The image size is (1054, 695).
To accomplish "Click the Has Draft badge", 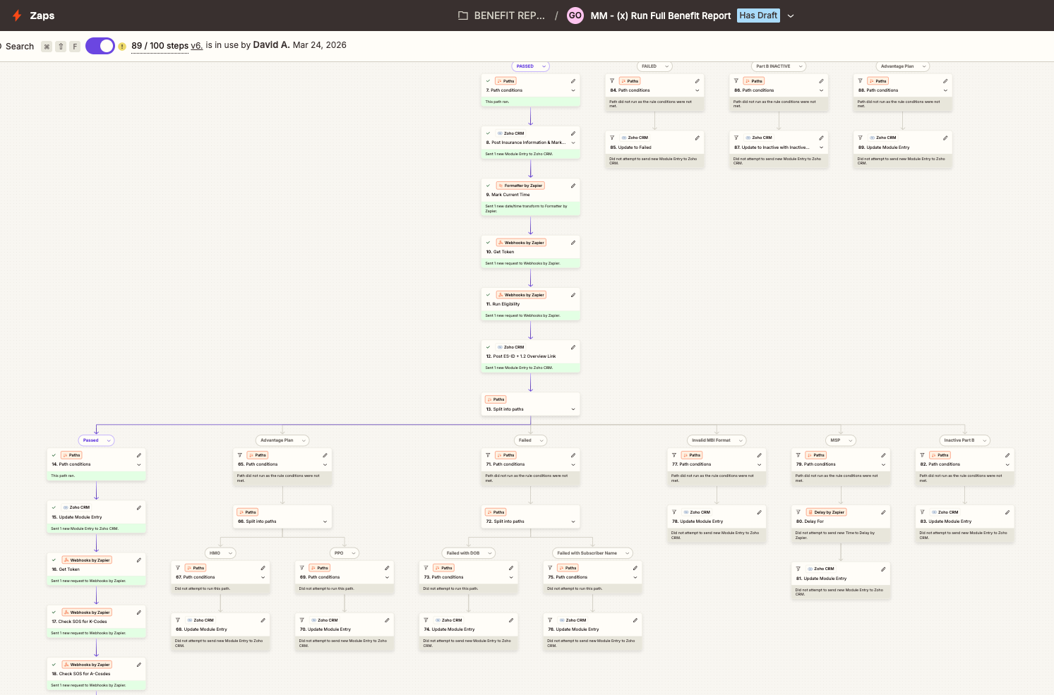I will click(758, 16).
